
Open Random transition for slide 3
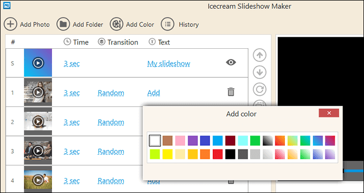coord(111,151)
